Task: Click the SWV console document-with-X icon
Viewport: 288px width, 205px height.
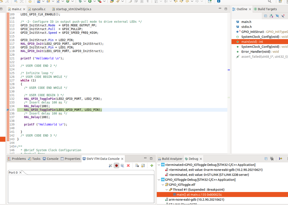Action: (x=137, y=165)
